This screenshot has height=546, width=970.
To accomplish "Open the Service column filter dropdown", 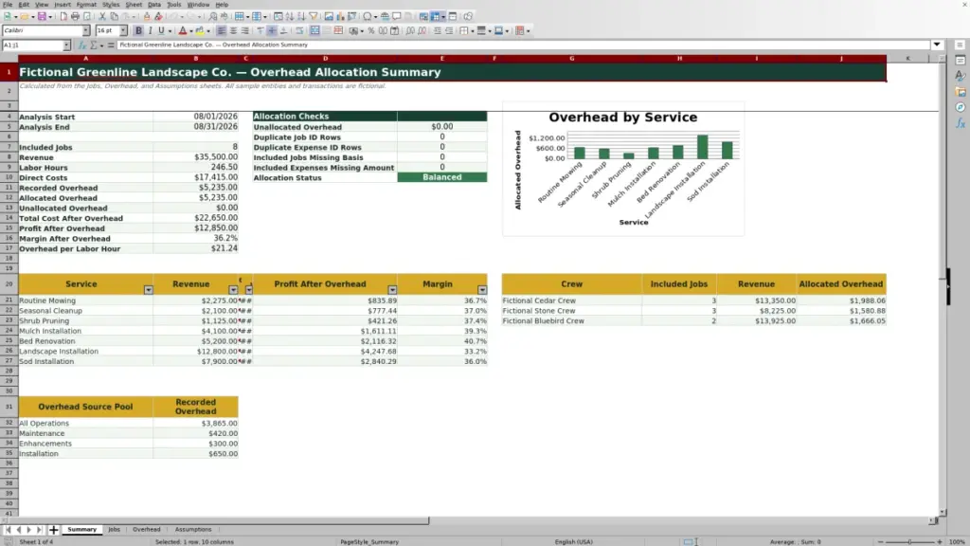I will 149,290.
